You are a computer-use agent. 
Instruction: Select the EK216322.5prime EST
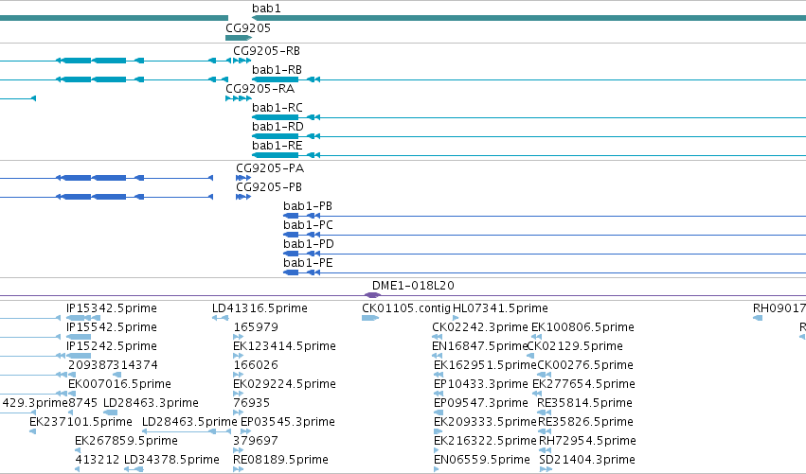point(485,442)
